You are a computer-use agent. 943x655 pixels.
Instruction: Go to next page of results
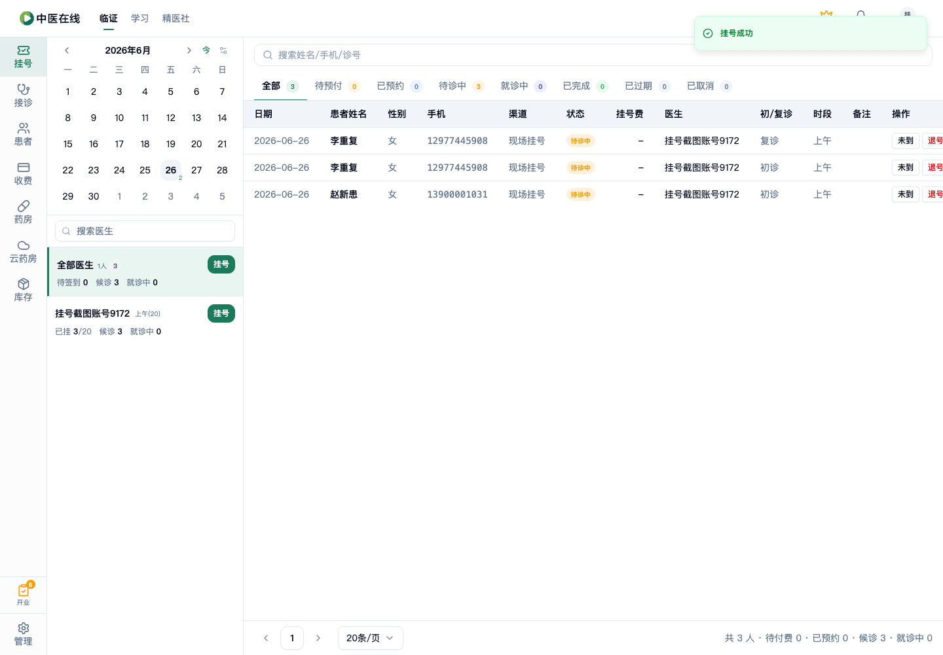click(x=318, y=638)
